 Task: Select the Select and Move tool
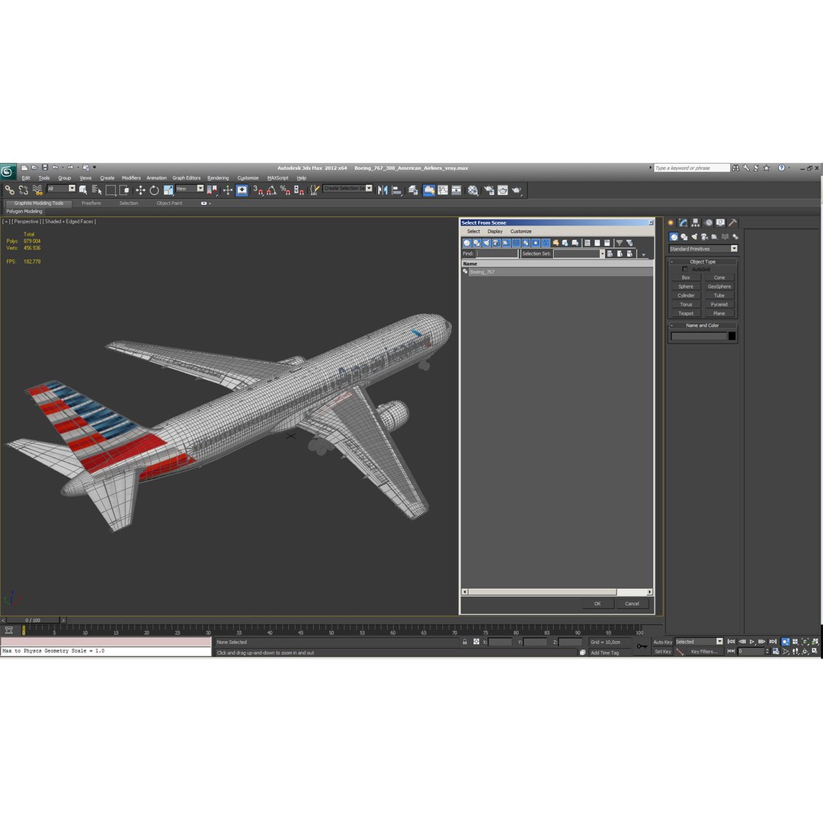[x=140, y=190]
